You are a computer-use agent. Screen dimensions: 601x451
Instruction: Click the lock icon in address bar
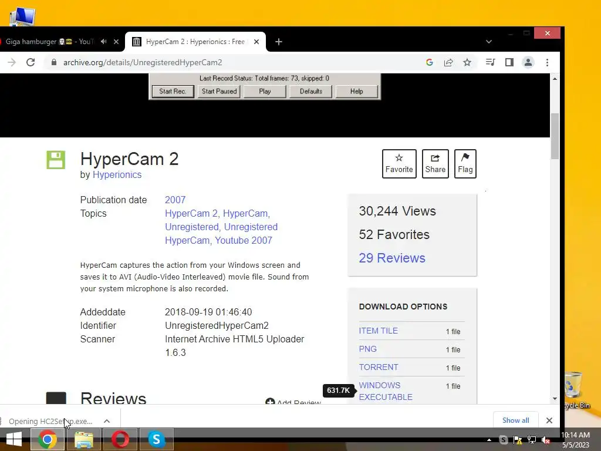[x=53, y=62]
